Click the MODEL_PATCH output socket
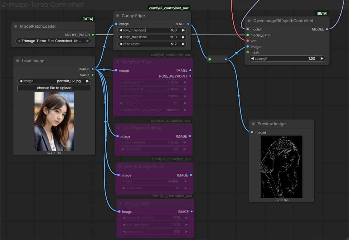 93,35
